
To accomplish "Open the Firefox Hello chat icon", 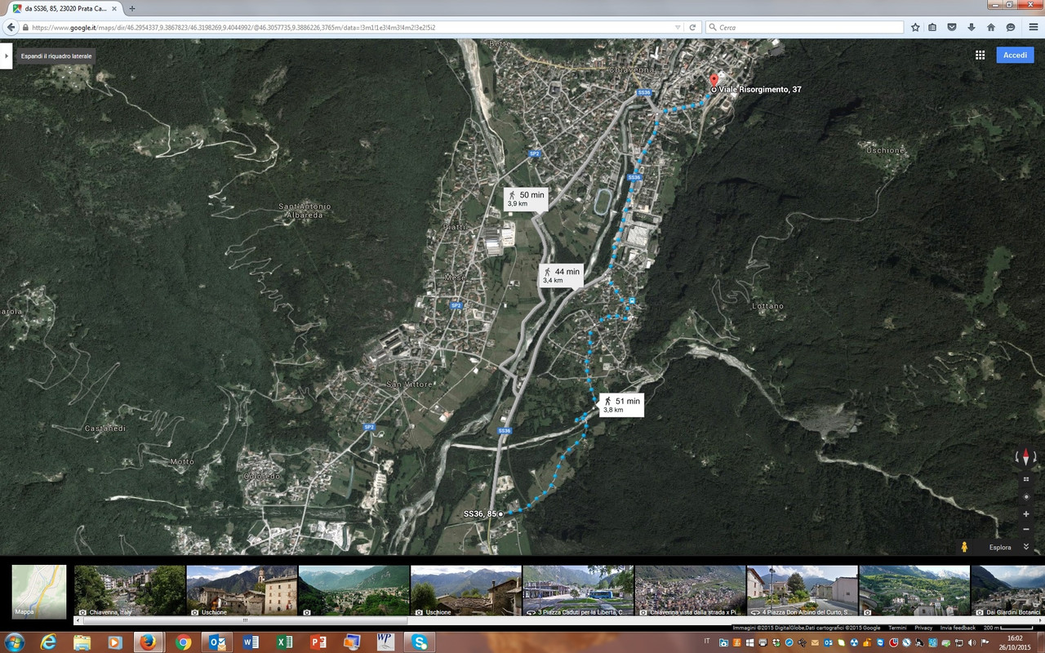I will 1011,27.
